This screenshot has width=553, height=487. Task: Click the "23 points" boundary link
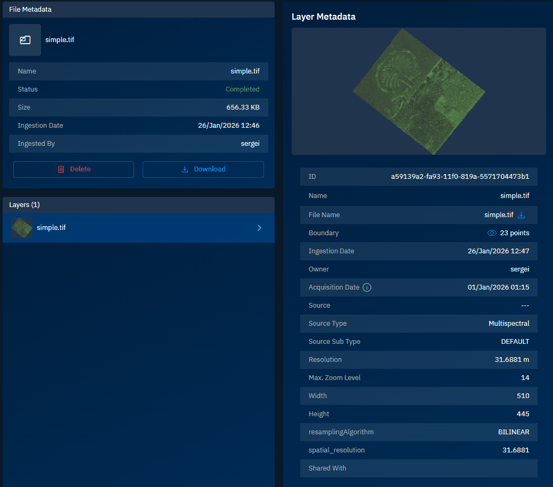point(514,233)
